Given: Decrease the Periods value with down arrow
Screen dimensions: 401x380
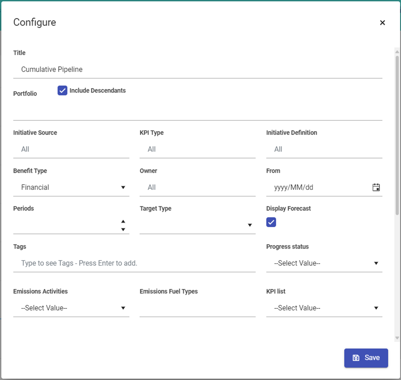Looking at the screenshot, I should (x=123, y=230).
